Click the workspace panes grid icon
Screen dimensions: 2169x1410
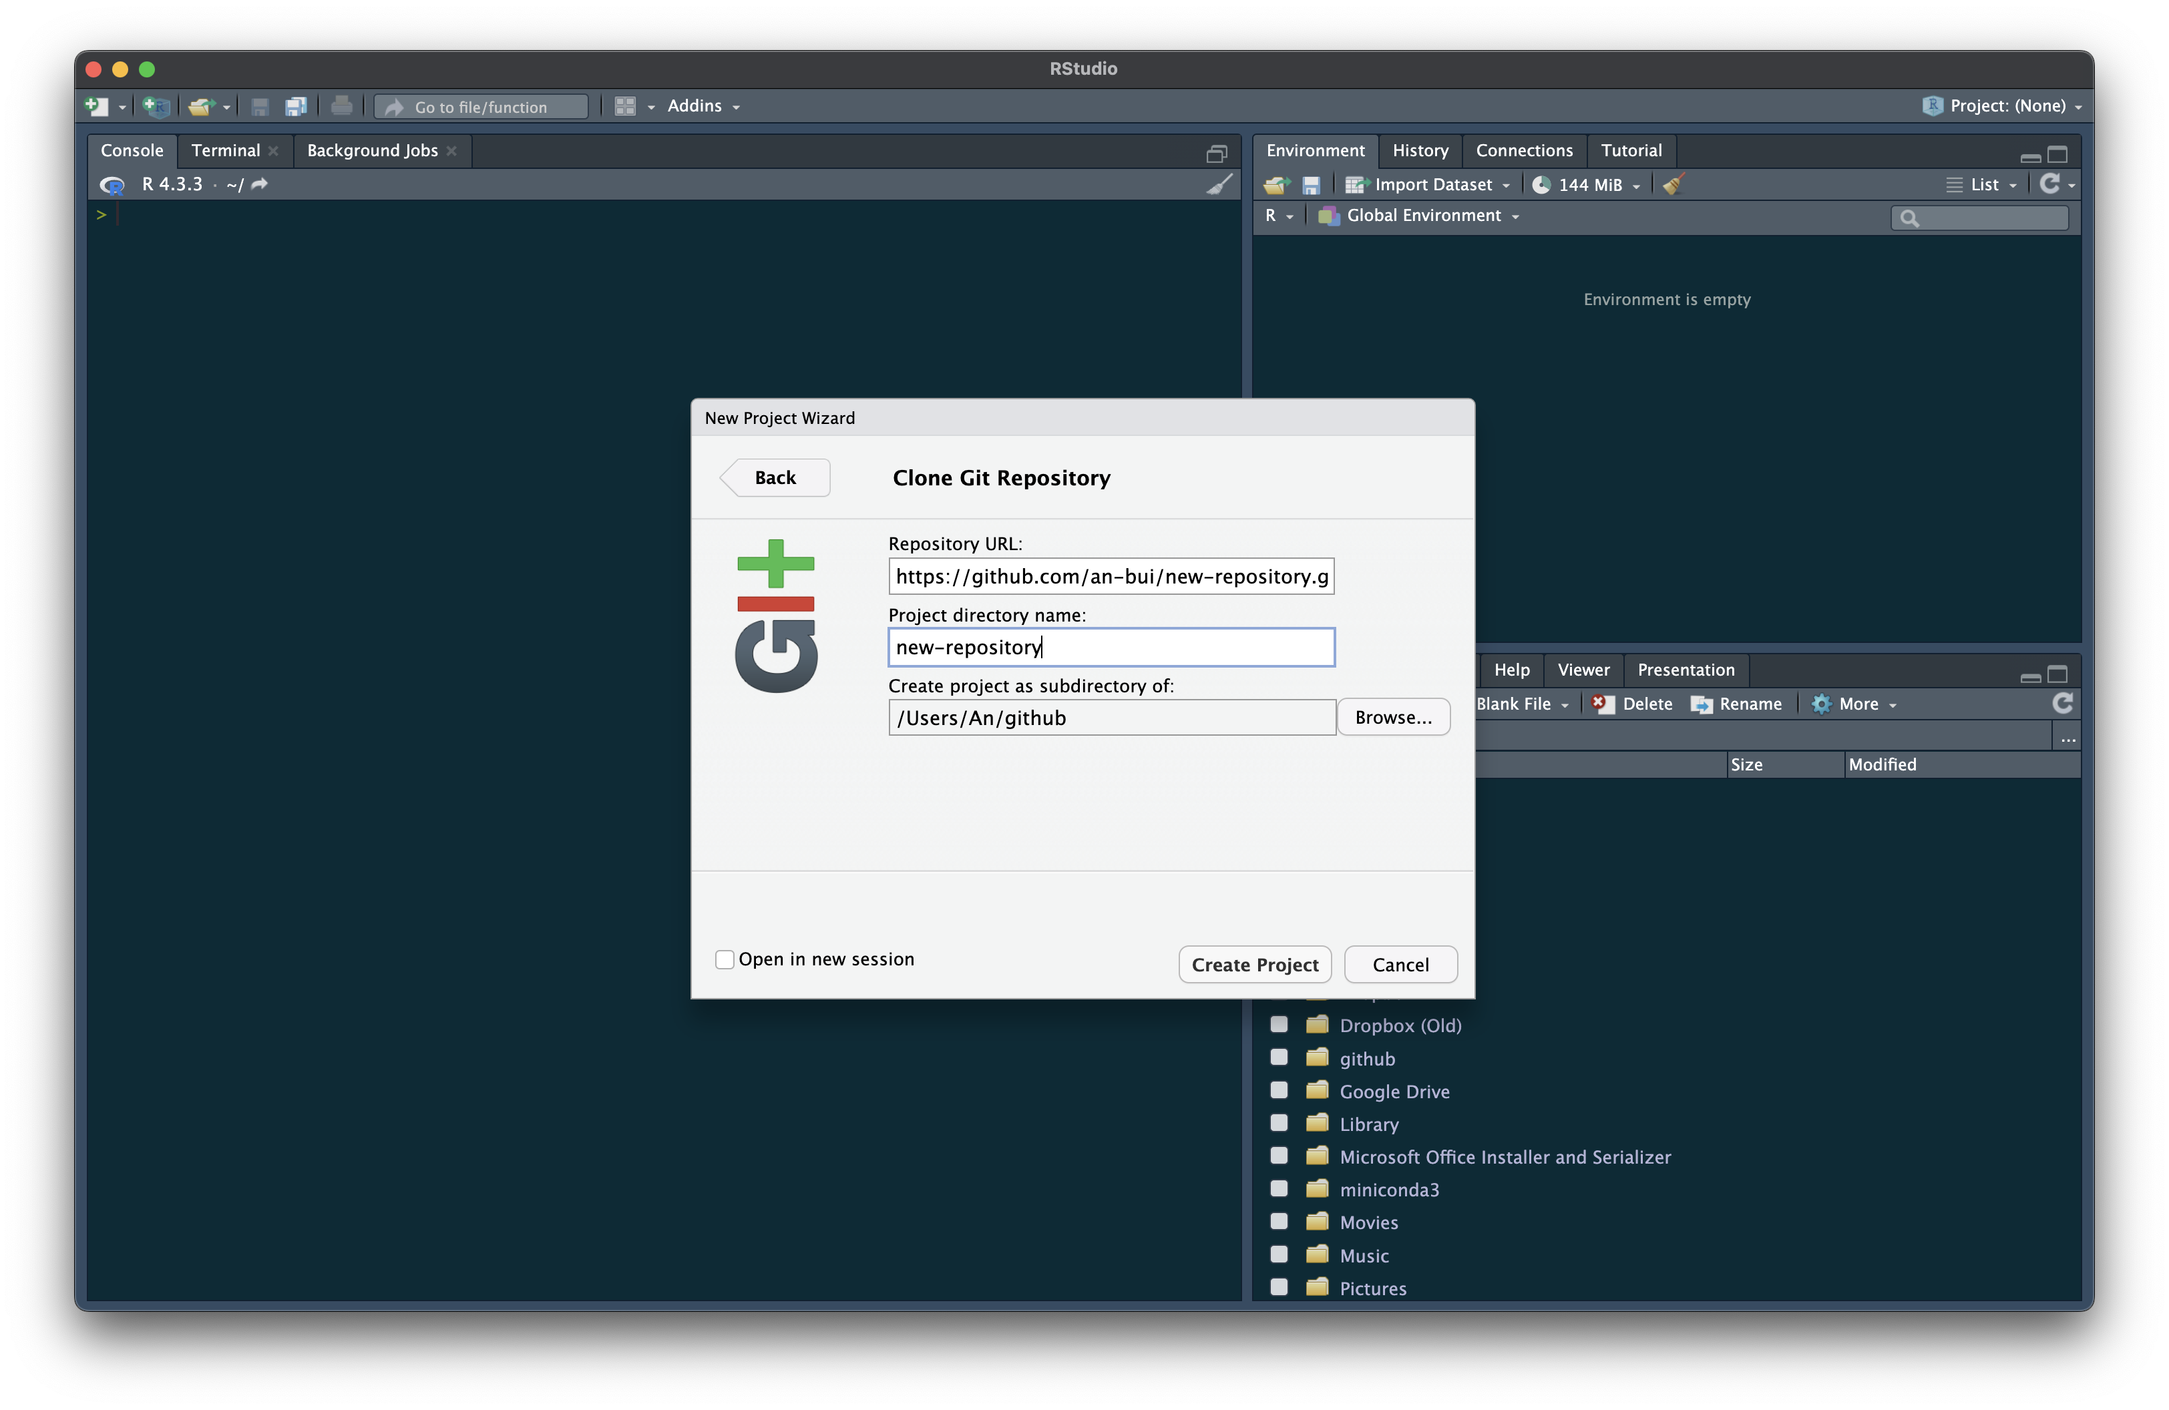(x=625, y=105)
